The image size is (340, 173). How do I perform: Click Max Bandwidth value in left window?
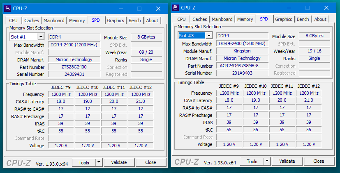click(x=74, y=45)
